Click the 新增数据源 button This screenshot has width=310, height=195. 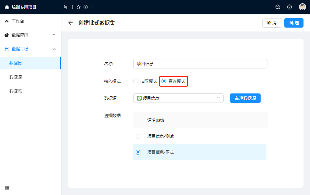[x=245, y=98]
